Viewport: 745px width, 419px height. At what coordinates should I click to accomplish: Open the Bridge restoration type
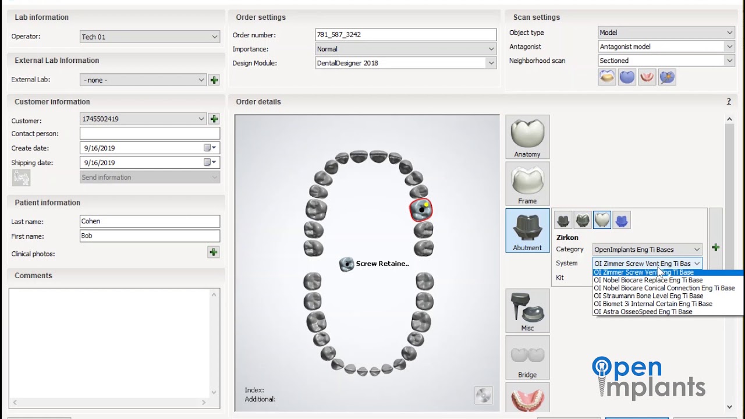point(527,358)
